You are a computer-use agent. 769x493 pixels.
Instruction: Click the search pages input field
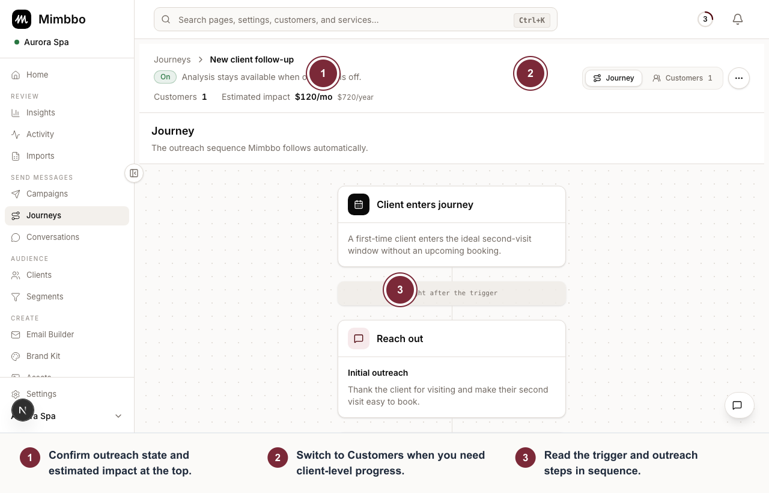point(356,19)
